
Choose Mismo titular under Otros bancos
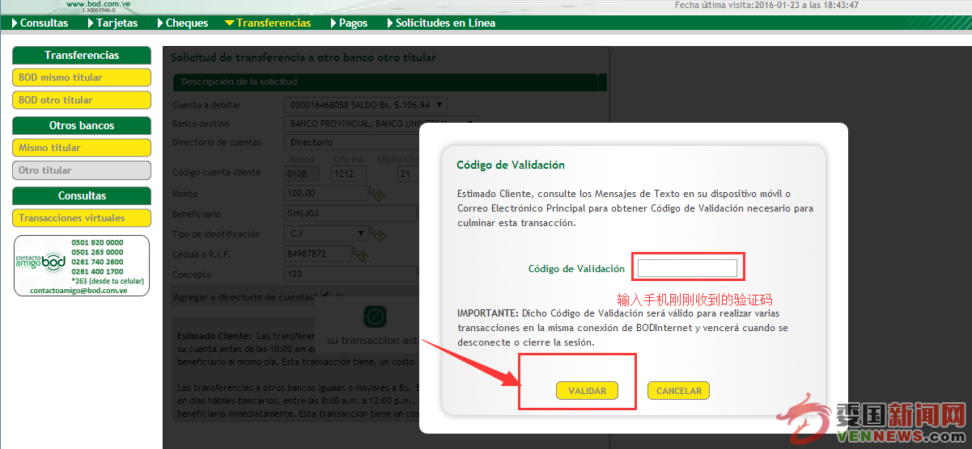pyautogui.click(x=82, y=148)
